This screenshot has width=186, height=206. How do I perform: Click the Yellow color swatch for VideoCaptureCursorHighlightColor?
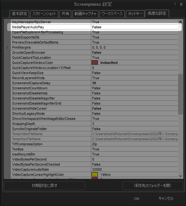click(95, 175)
